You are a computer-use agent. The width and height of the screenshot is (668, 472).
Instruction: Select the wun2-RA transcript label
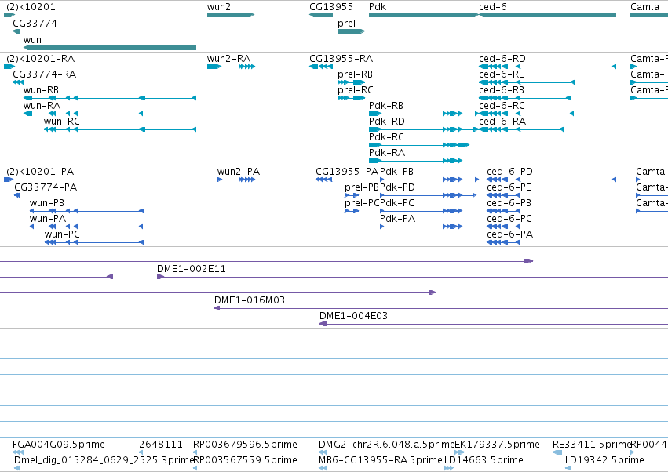(228, 58)
